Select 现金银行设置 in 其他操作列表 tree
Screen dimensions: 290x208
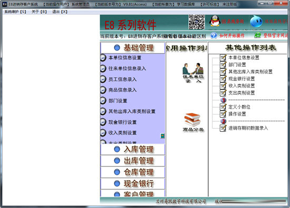241,79
